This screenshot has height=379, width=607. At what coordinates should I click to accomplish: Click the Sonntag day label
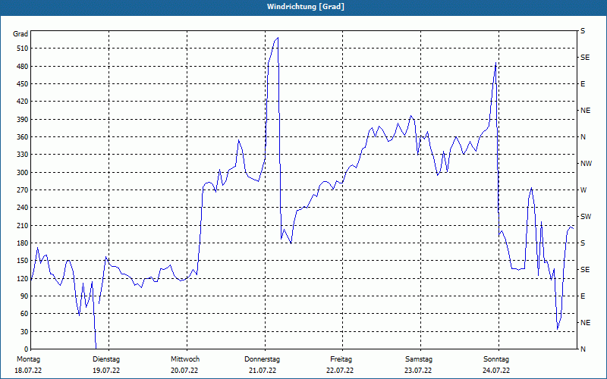[x=496, y=359]
